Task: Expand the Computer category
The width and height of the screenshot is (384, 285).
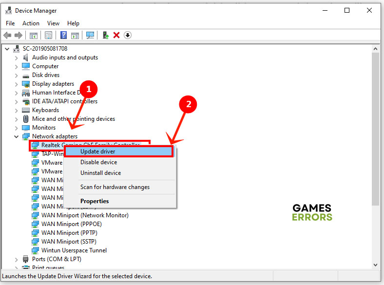Action: [x=16, y=67]
